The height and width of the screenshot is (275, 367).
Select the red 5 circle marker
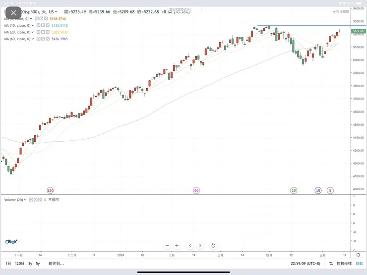(330, 190)
